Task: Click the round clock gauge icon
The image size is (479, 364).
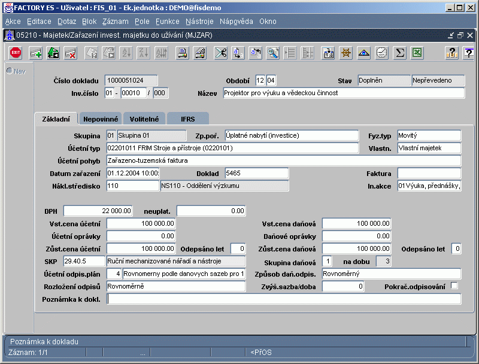Action: click(x=381, y=53)
